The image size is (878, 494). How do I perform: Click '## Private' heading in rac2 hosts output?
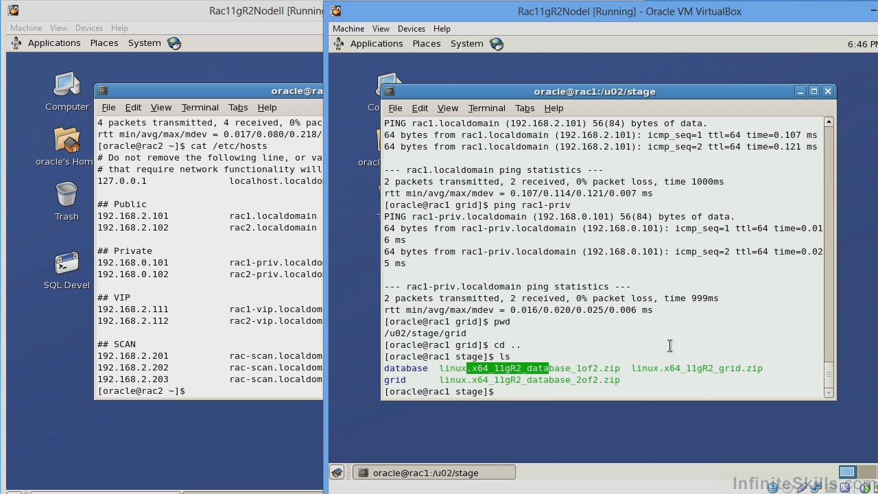pos(125,251)
